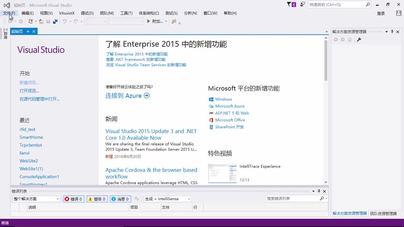
Task: Open the document tab list dropdown arrow
Action: [327, 32]
